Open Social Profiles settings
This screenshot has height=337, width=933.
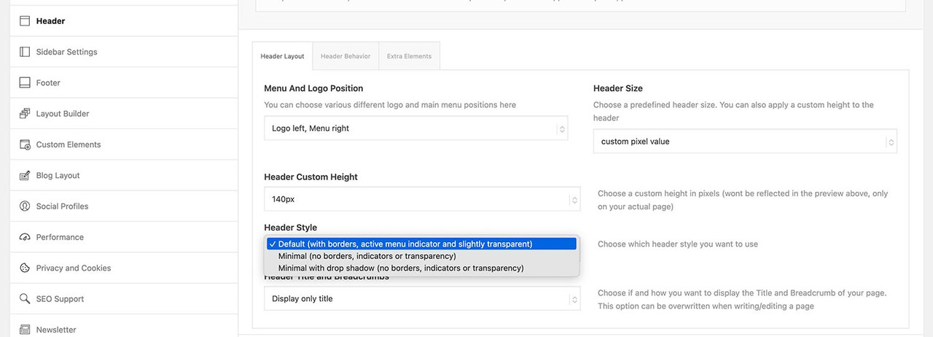[124, 206]
